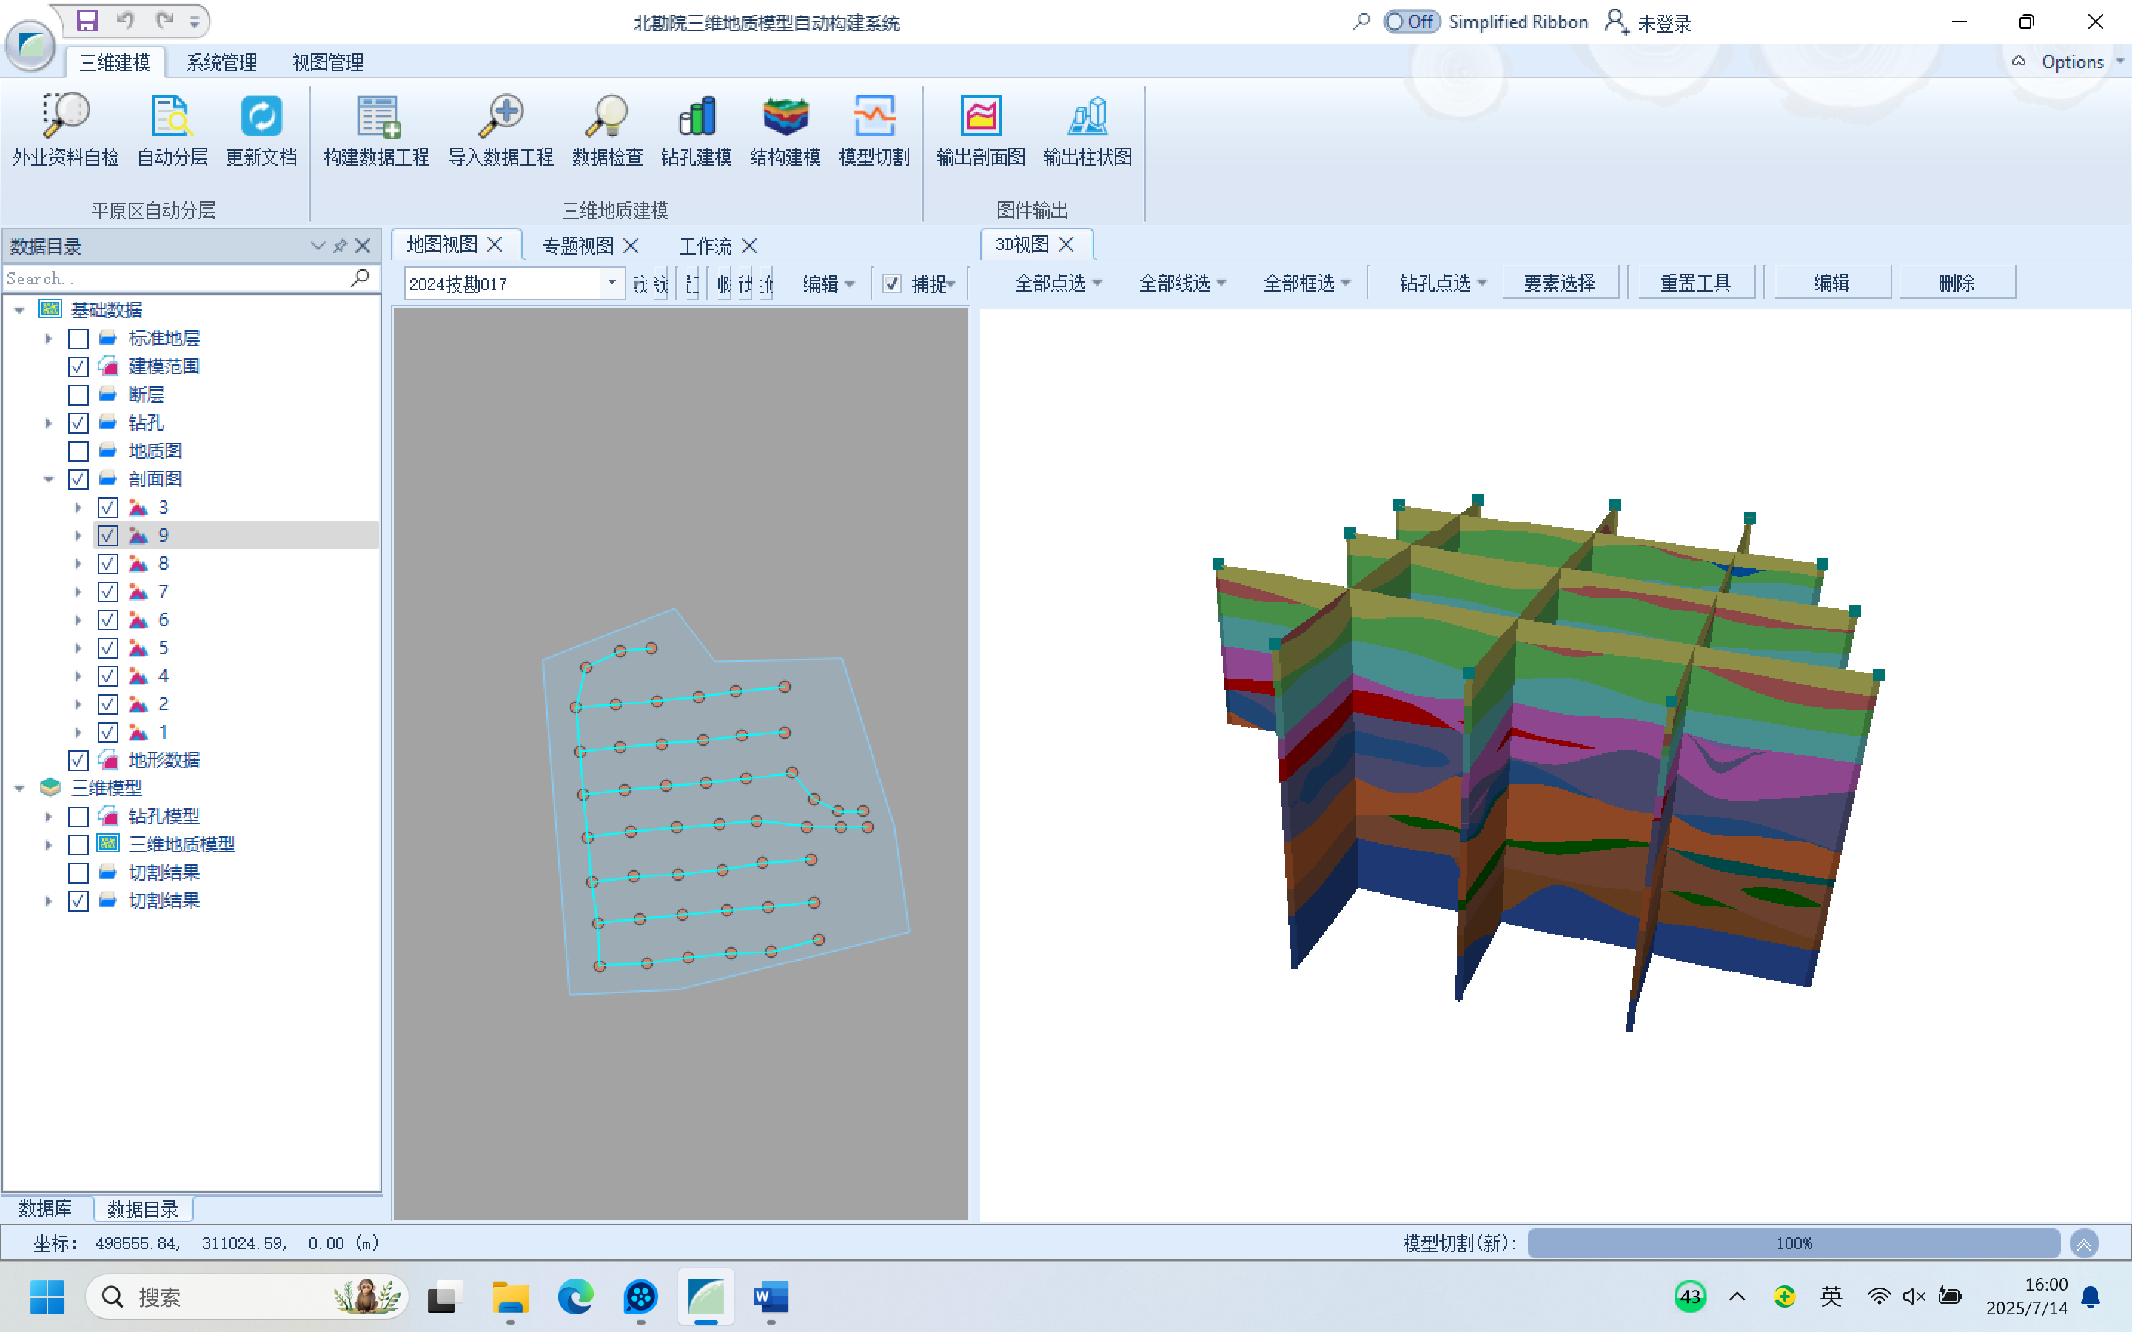
Task: Switch to the 系统管理 ribbon tab
Action: tap(221, 63)
